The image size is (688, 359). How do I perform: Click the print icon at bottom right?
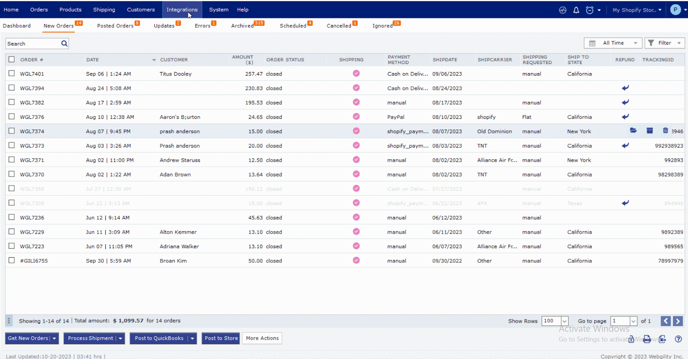click(x=647, y=339)
